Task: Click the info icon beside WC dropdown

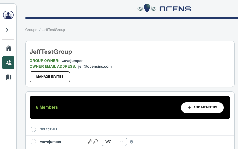Action: tap(132, 142)
